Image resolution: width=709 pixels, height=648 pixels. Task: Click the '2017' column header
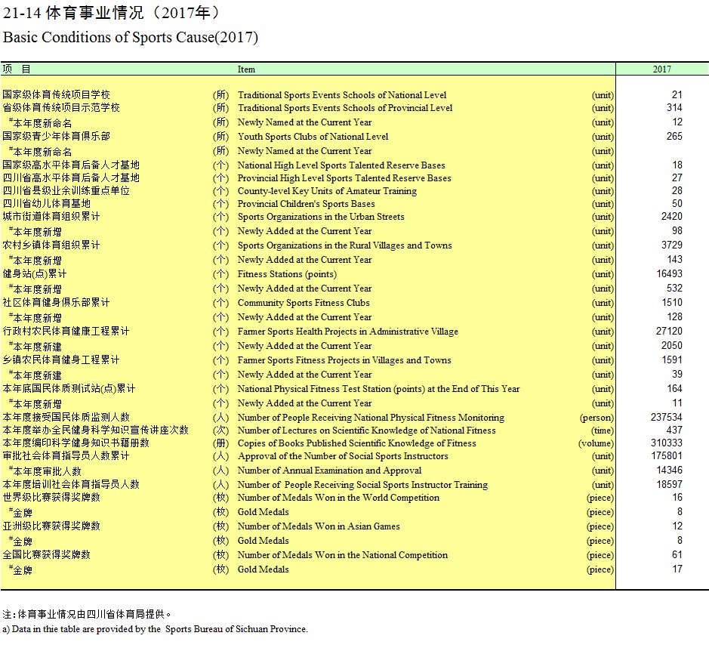point(661,69)
